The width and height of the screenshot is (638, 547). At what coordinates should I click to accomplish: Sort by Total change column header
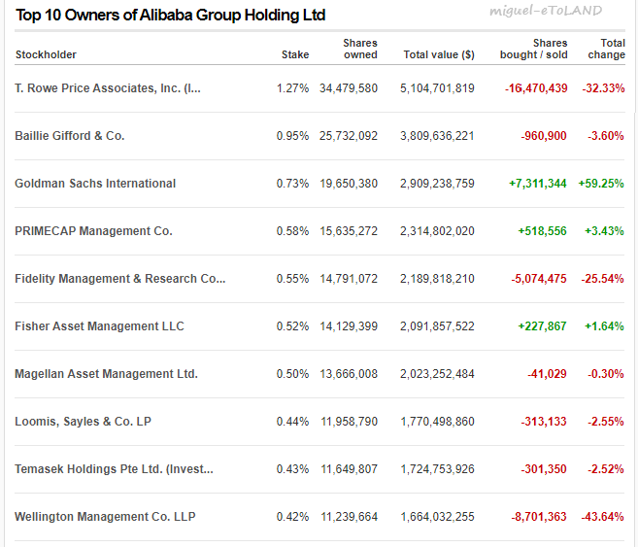[x=607, y=49]
